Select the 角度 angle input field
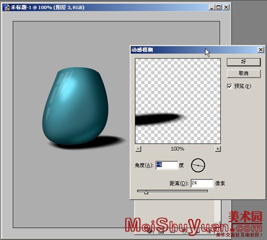The image size is (267, 240). coord(167,165)
